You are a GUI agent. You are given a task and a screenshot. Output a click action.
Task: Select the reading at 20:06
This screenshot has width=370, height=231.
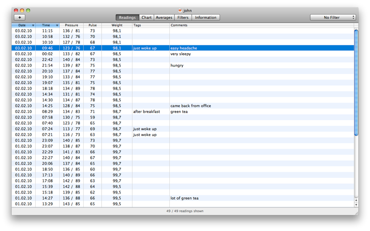183,164
